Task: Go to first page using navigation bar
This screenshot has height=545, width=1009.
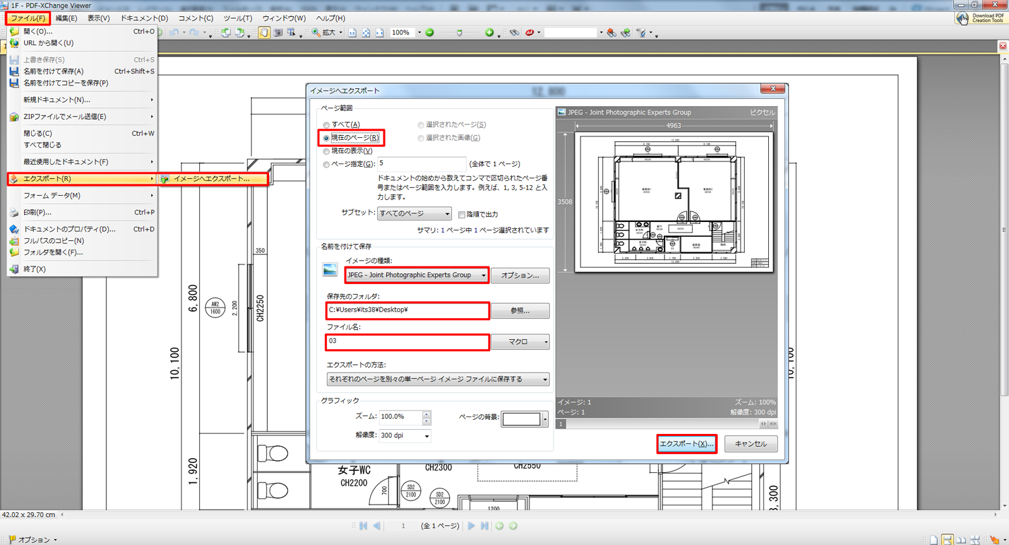Action: pyautogui.click(x=363, y=525)
